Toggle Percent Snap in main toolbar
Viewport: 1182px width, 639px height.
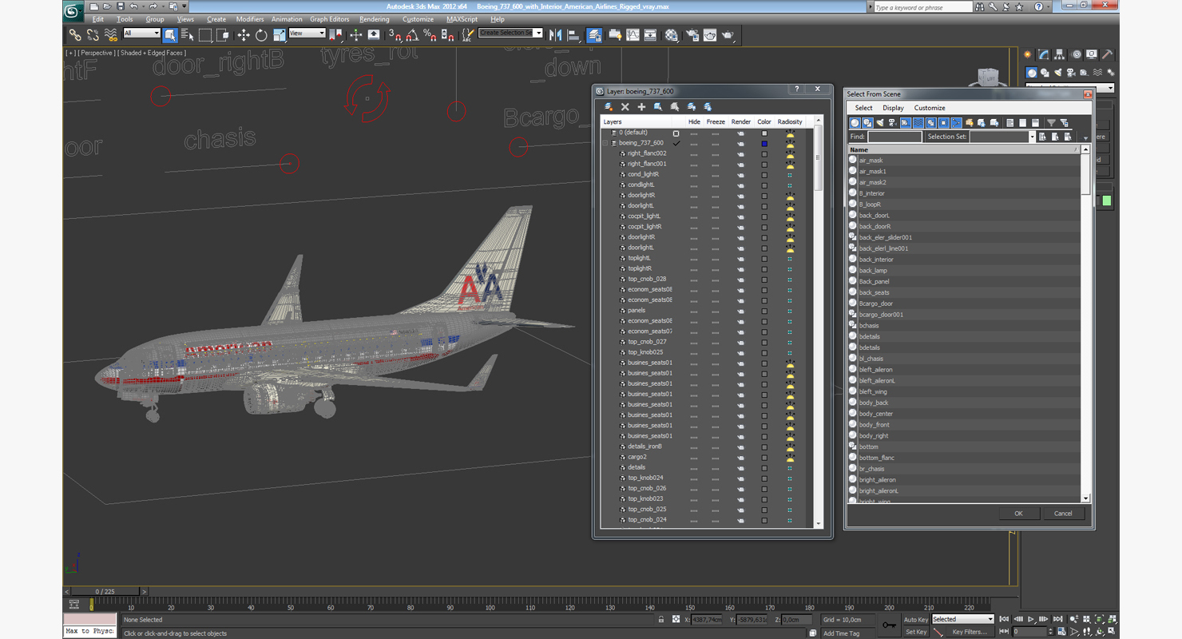(x=430, y=35)
